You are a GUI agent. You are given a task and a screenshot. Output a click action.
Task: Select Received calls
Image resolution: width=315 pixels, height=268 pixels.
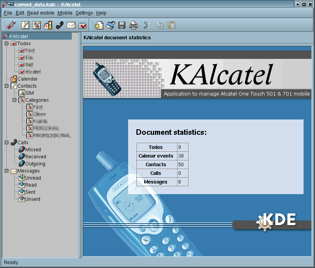click(35, 157)
